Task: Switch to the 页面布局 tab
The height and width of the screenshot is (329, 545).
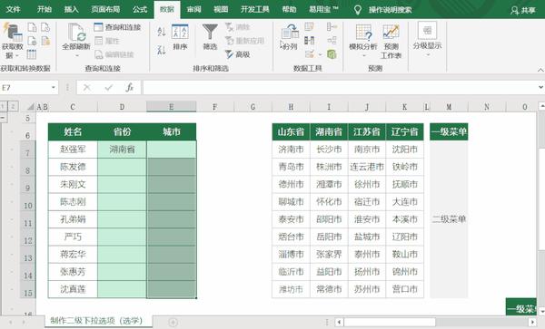Action: point(105,9)
